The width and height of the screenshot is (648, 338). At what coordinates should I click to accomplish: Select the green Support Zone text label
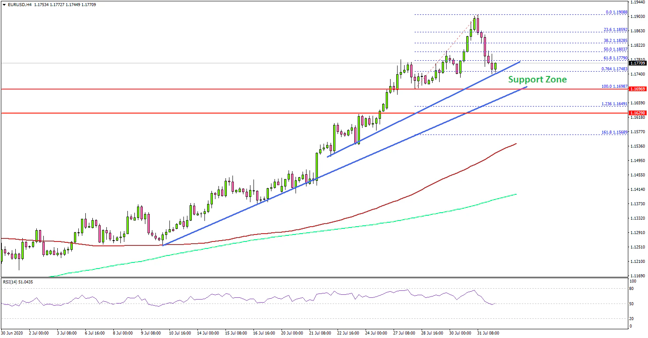[537, 79]
